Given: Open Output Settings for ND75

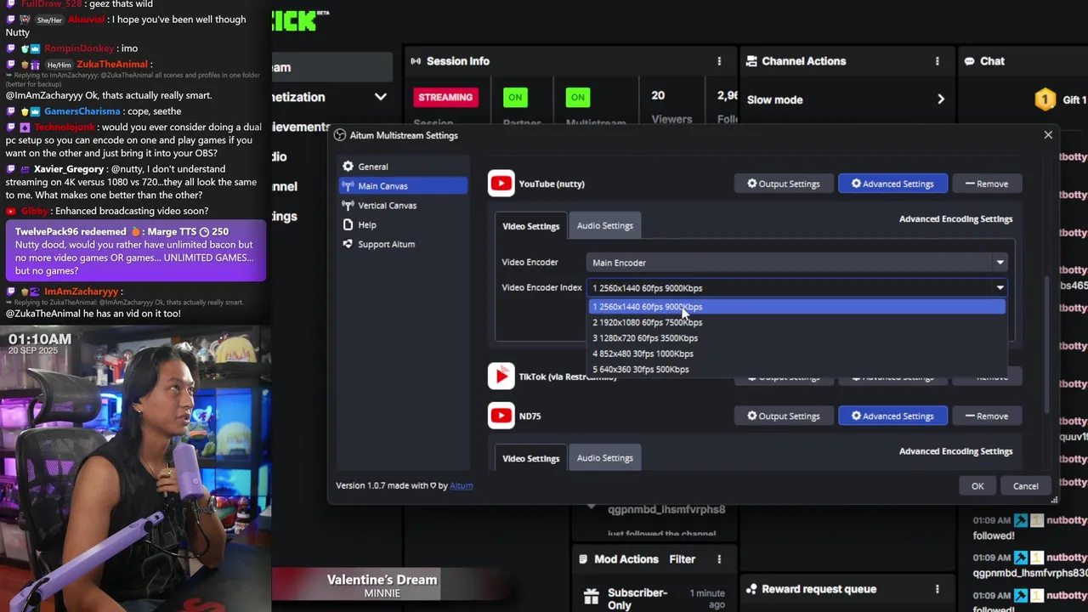Looking at the screenshot, I should click(x=784, y=416).
